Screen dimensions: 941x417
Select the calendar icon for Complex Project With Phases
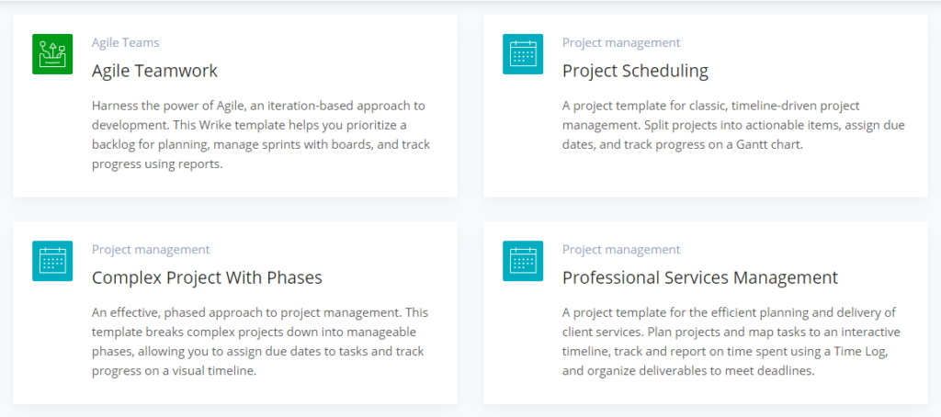52,261
